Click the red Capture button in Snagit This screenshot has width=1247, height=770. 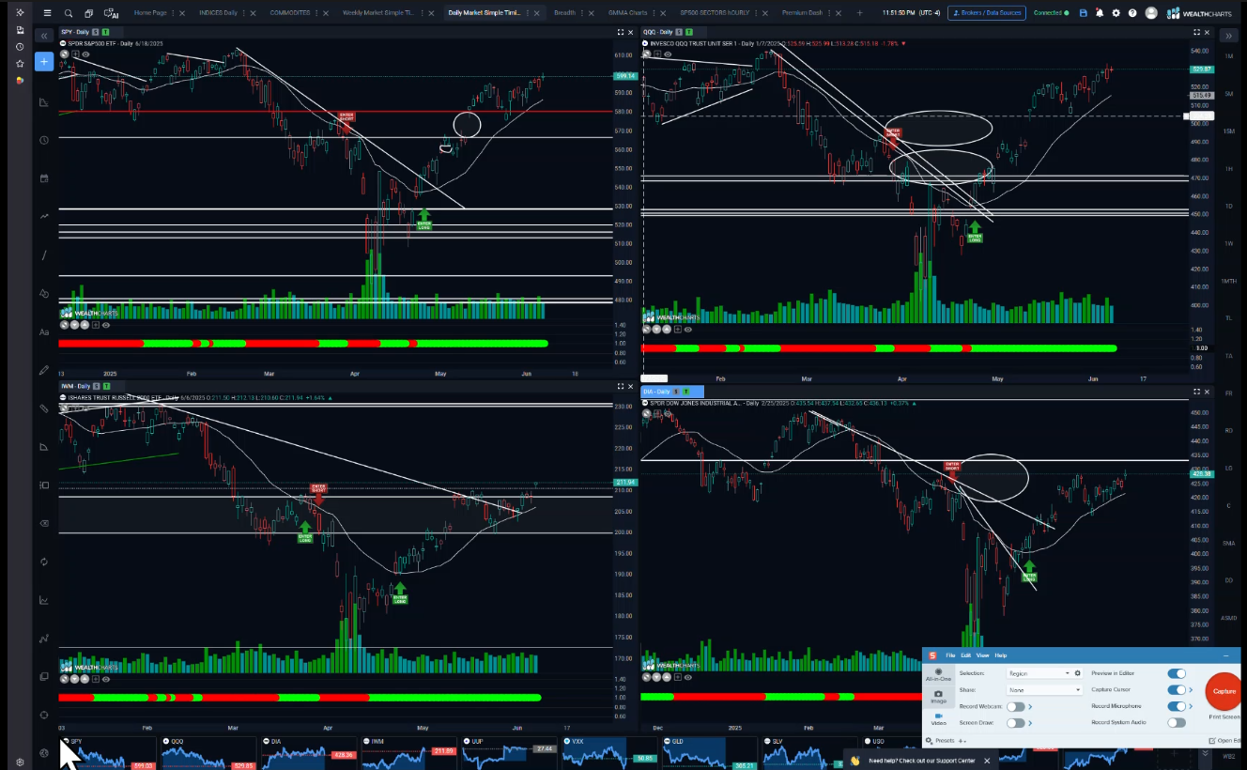tap(1224, 691)
